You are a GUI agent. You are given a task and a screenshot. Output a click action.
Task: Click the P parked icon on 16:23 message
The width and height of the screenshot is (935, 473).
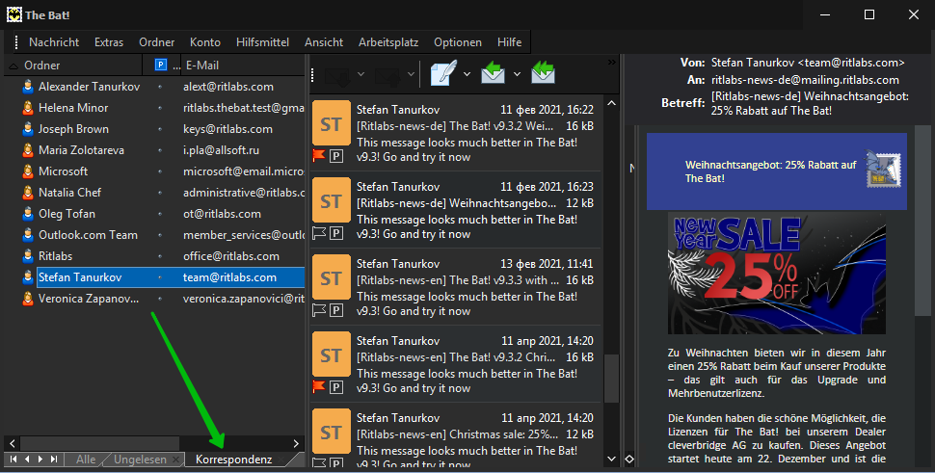pos(336,233)
